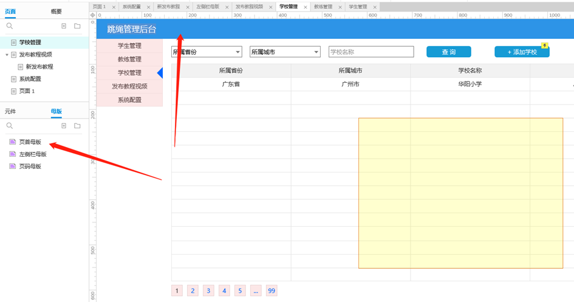The height and width of the screenshot is (302, 574).
Task: Click the 跳绳管理后台 header title
Action: coord(131,29)
